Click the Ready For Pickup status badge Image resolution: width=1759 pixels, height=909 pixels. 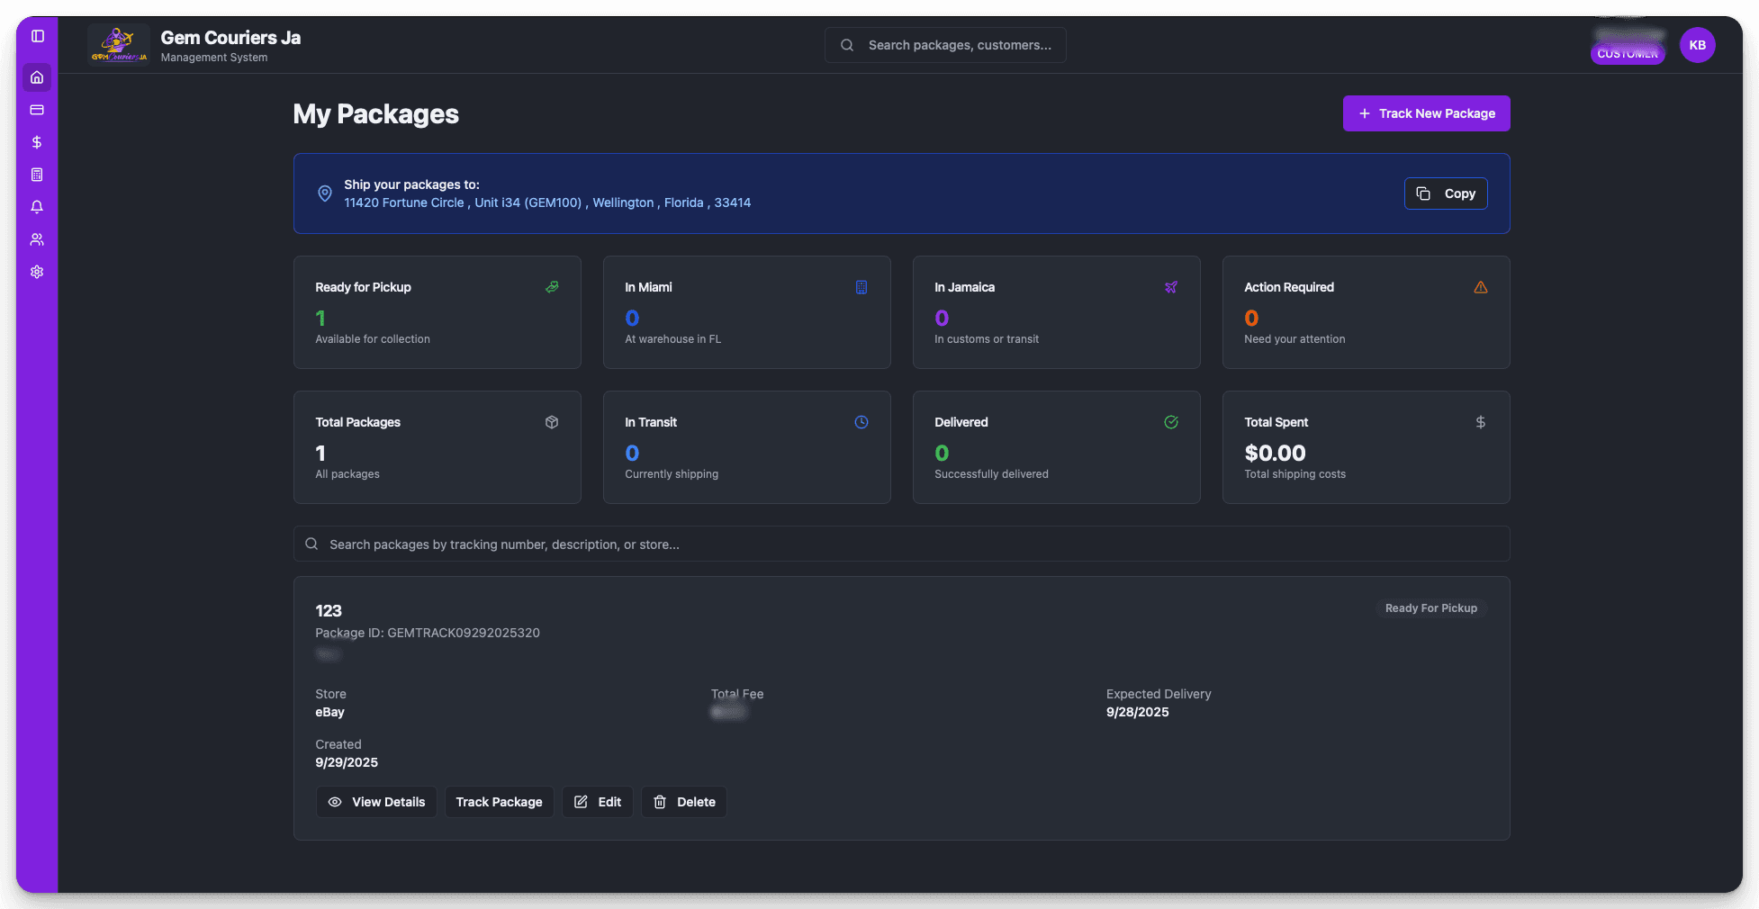1430,607
